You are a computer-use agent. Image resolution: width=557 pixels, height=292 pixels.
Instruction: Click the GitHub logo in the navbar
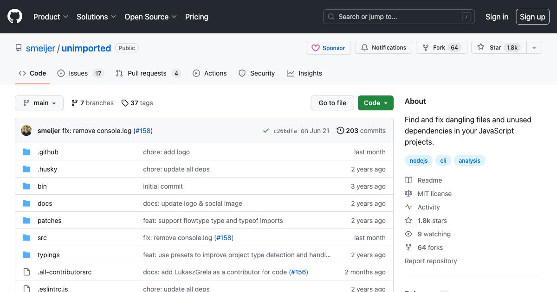point(14,16)
